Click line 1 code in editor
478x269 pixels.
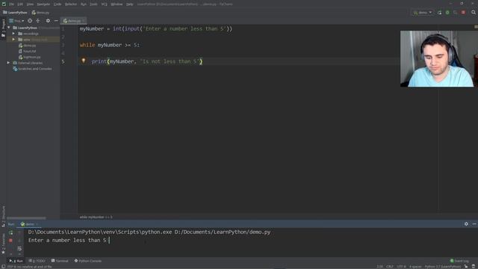[156, 28]
